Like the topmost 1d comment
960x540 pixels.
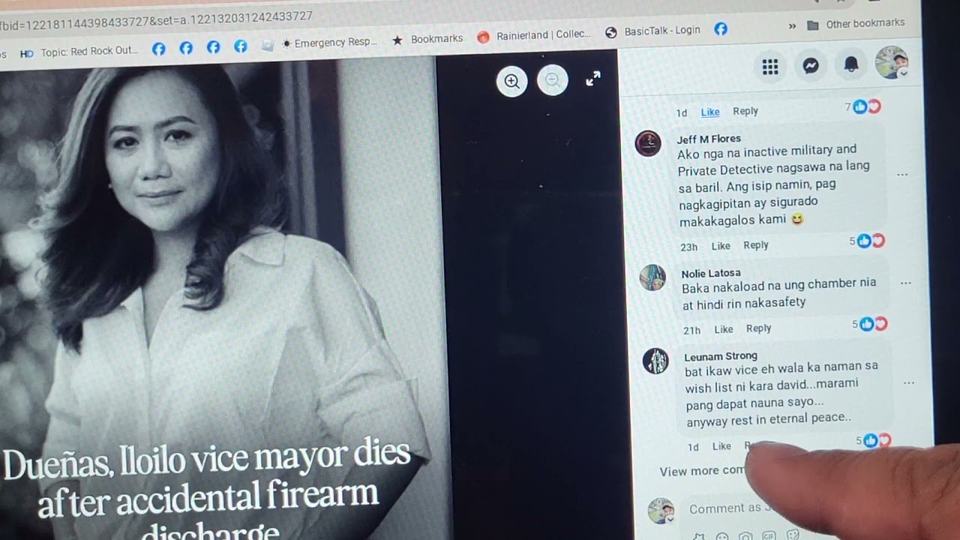coord(710,112)
